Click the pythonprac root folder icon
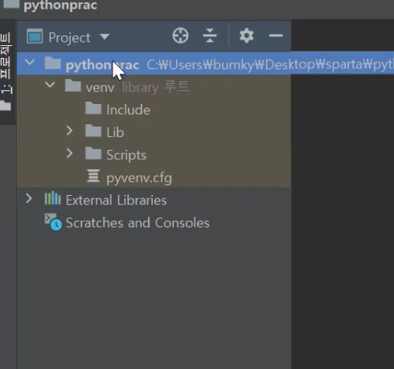The image size is (394, 369). tap(52, 63)
